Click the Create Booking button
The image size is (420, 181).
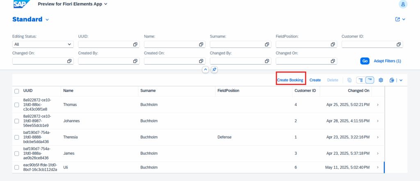tap(290, 80)
